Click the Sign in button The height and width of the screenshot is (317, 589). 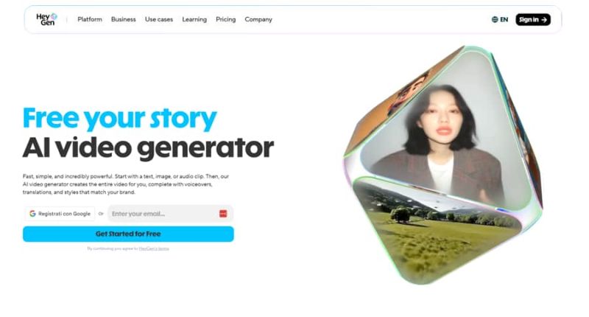click(x=533, y=20)
